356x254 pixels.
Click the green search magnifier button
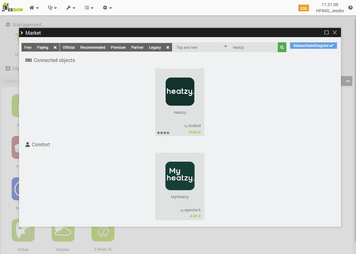pos(282,48)
